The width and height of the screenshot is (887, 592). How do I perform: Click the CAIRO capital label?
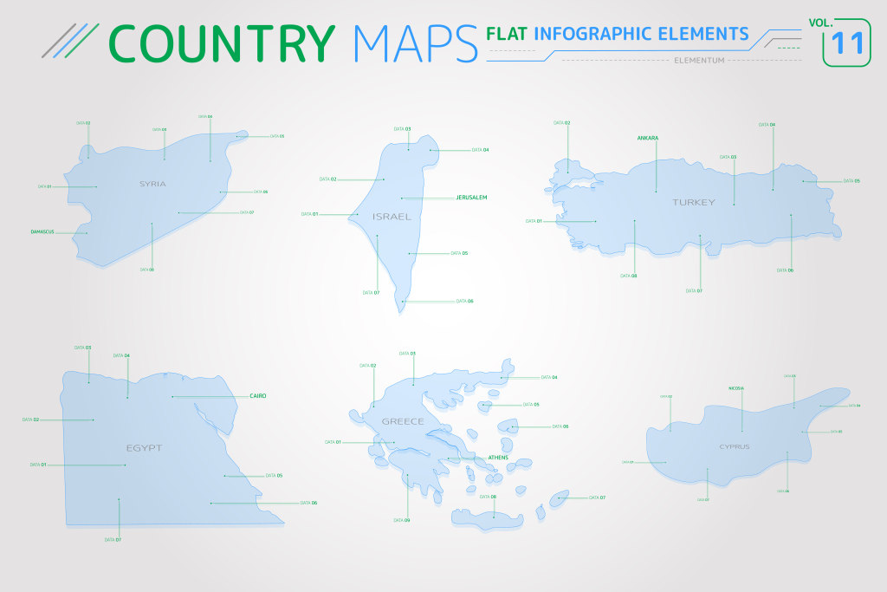(x=257, y=395)
